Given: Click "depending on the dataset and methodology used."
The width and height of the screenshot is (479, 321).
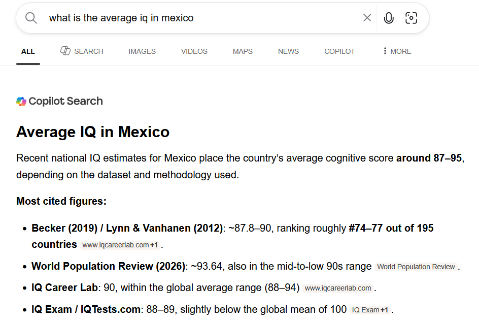Looking at the screenshot, I should coord(127,175).
